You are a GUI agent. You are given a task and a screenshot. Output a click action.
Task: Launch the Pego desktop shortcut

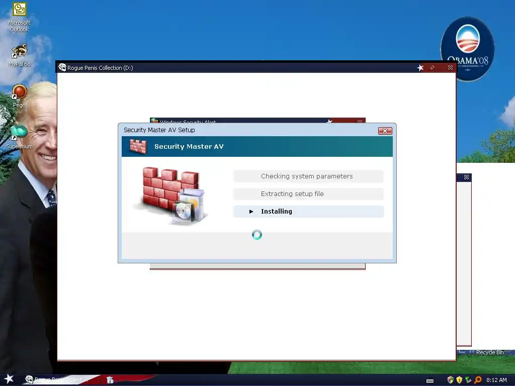point(20,96)
